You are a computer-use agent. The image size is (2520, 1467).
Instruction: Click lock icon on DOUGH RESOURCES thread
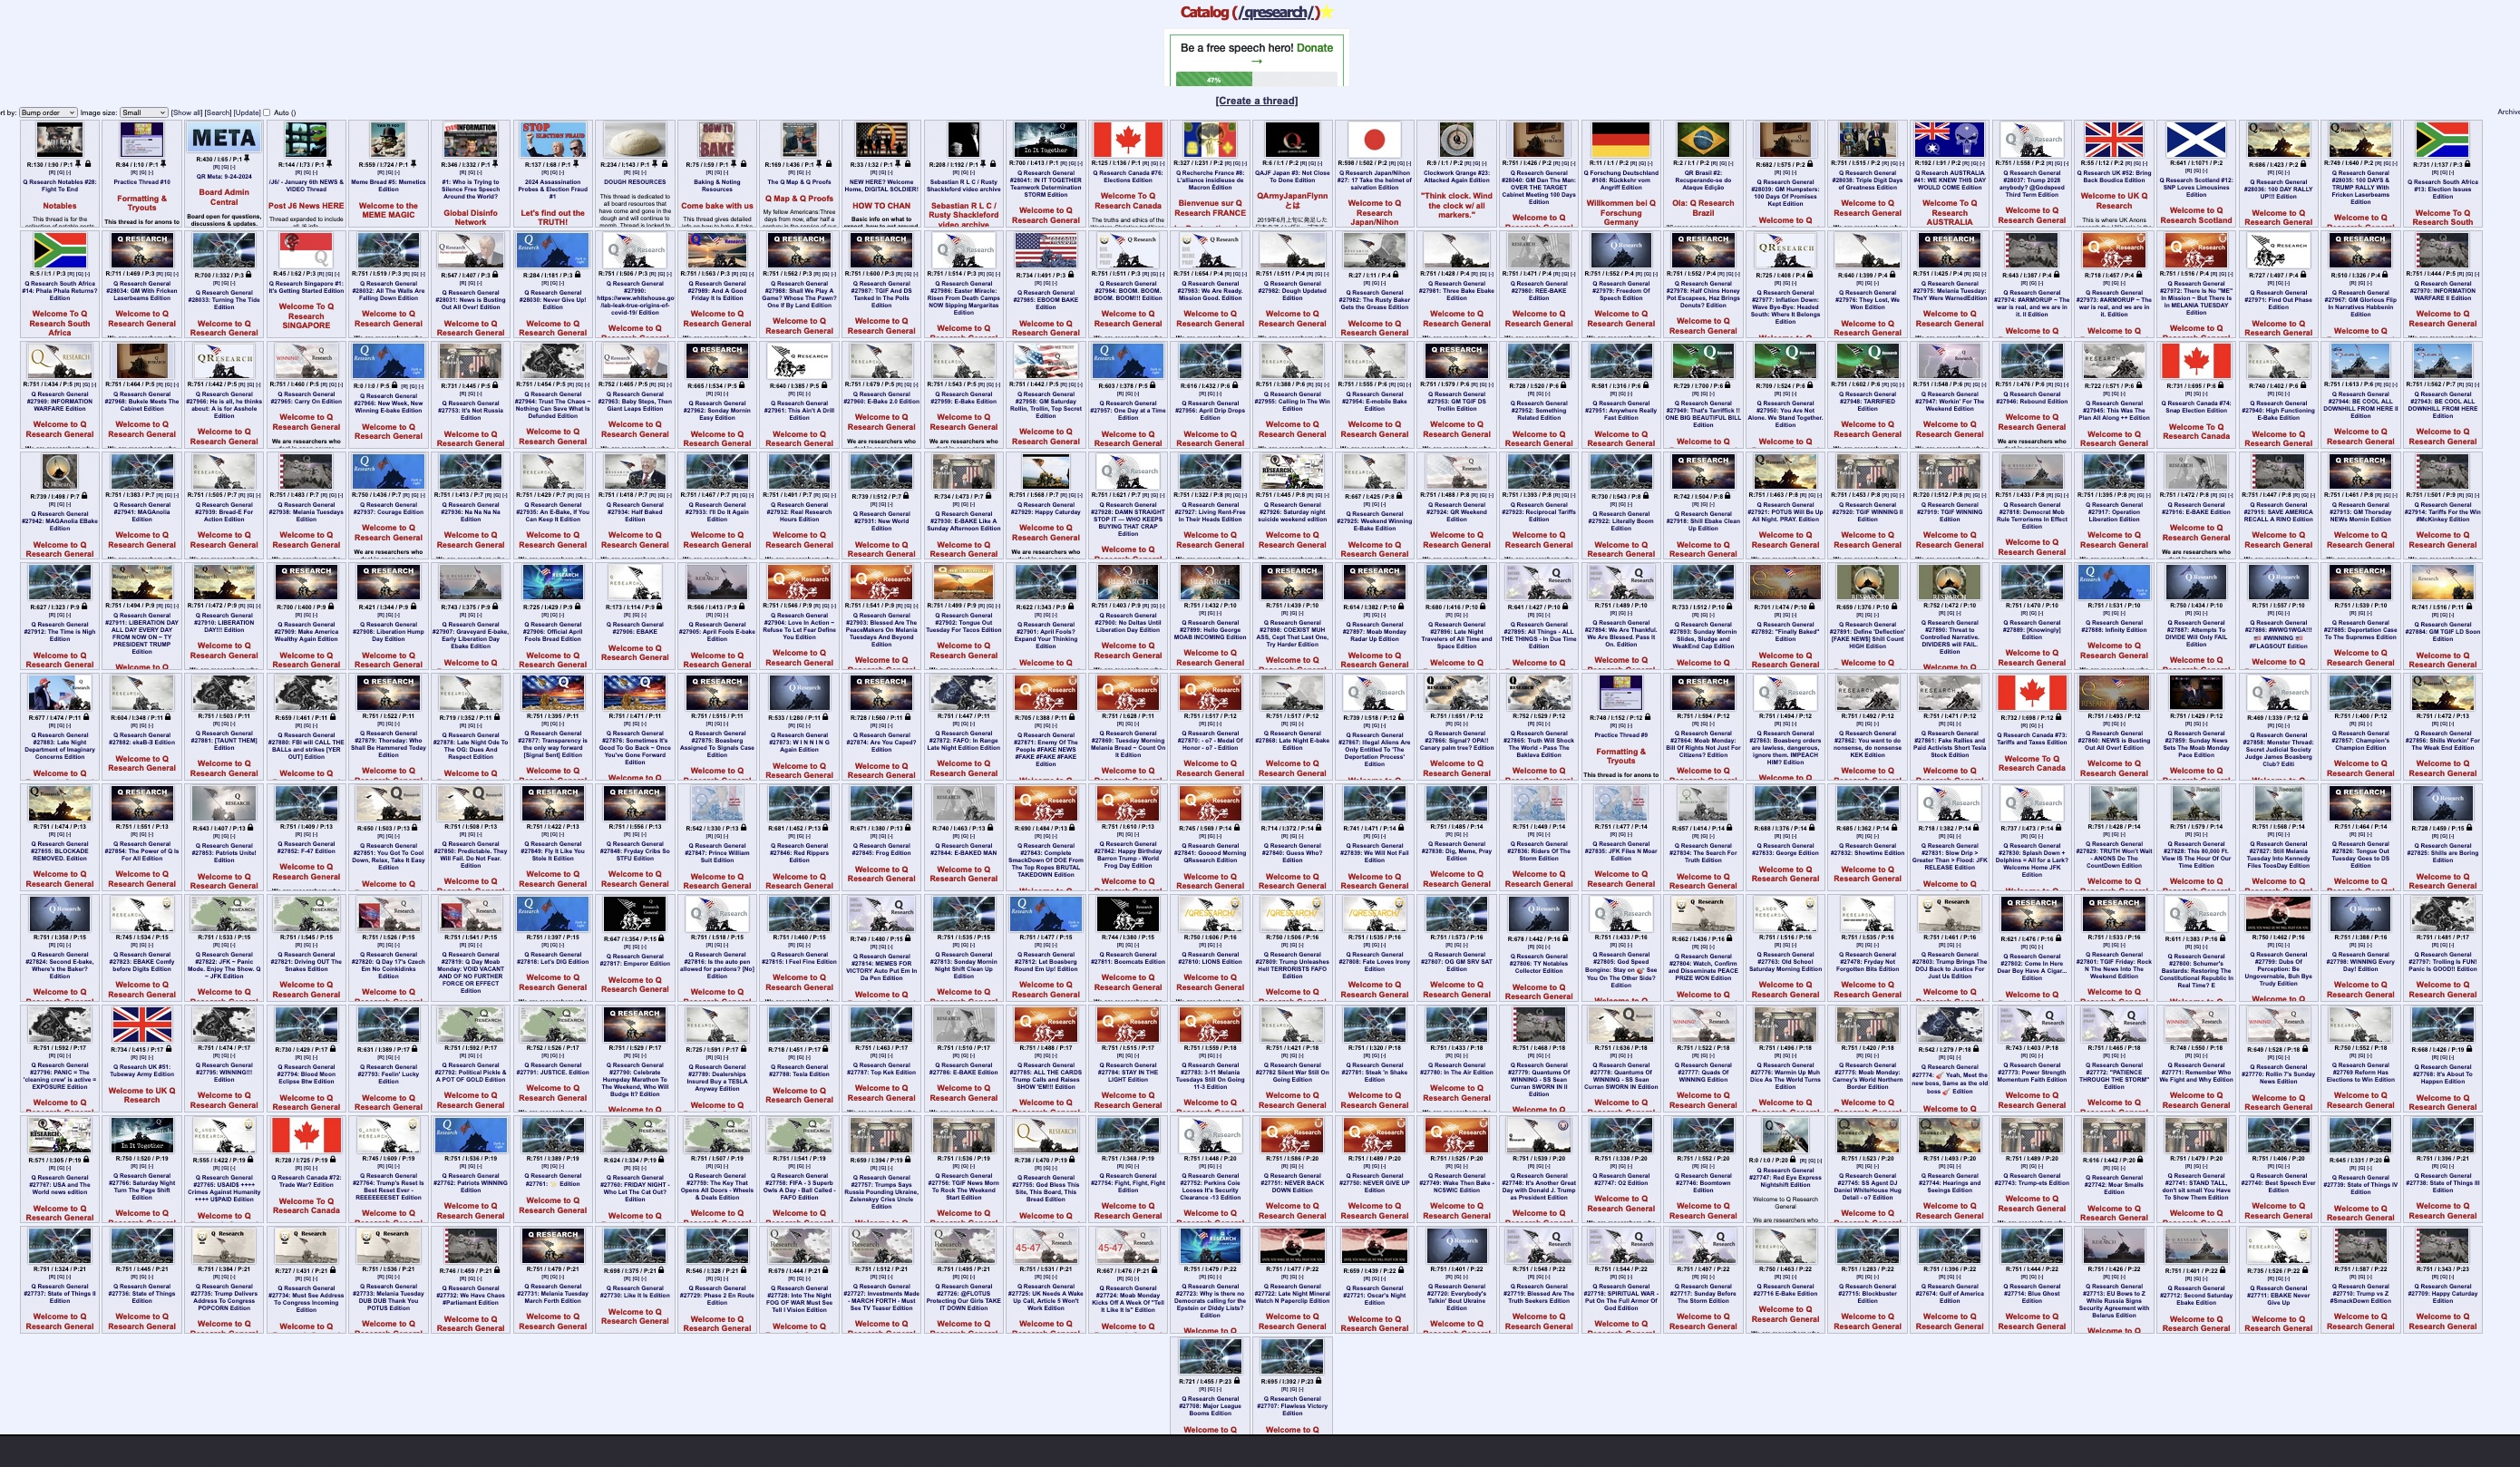click(x=665, y=164)
